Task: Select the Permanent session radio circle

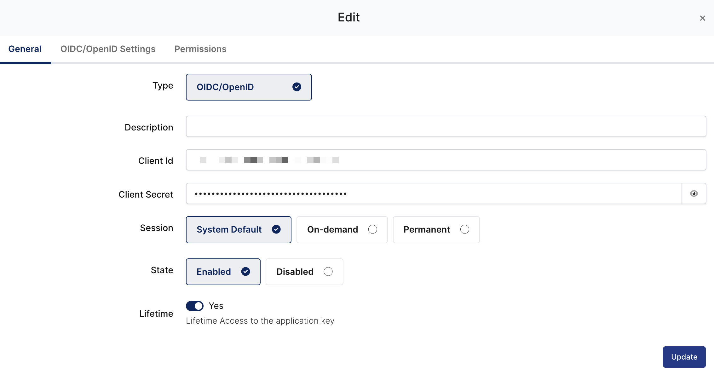Action: [x=464, y=229]
